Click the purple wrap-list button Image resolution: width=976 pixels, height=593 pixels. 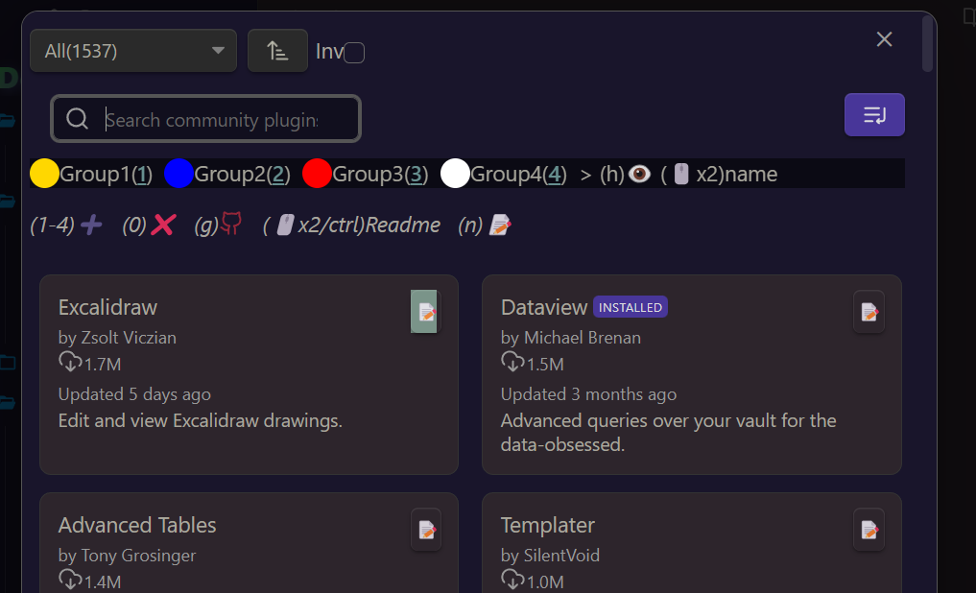(x=874, y=114)
